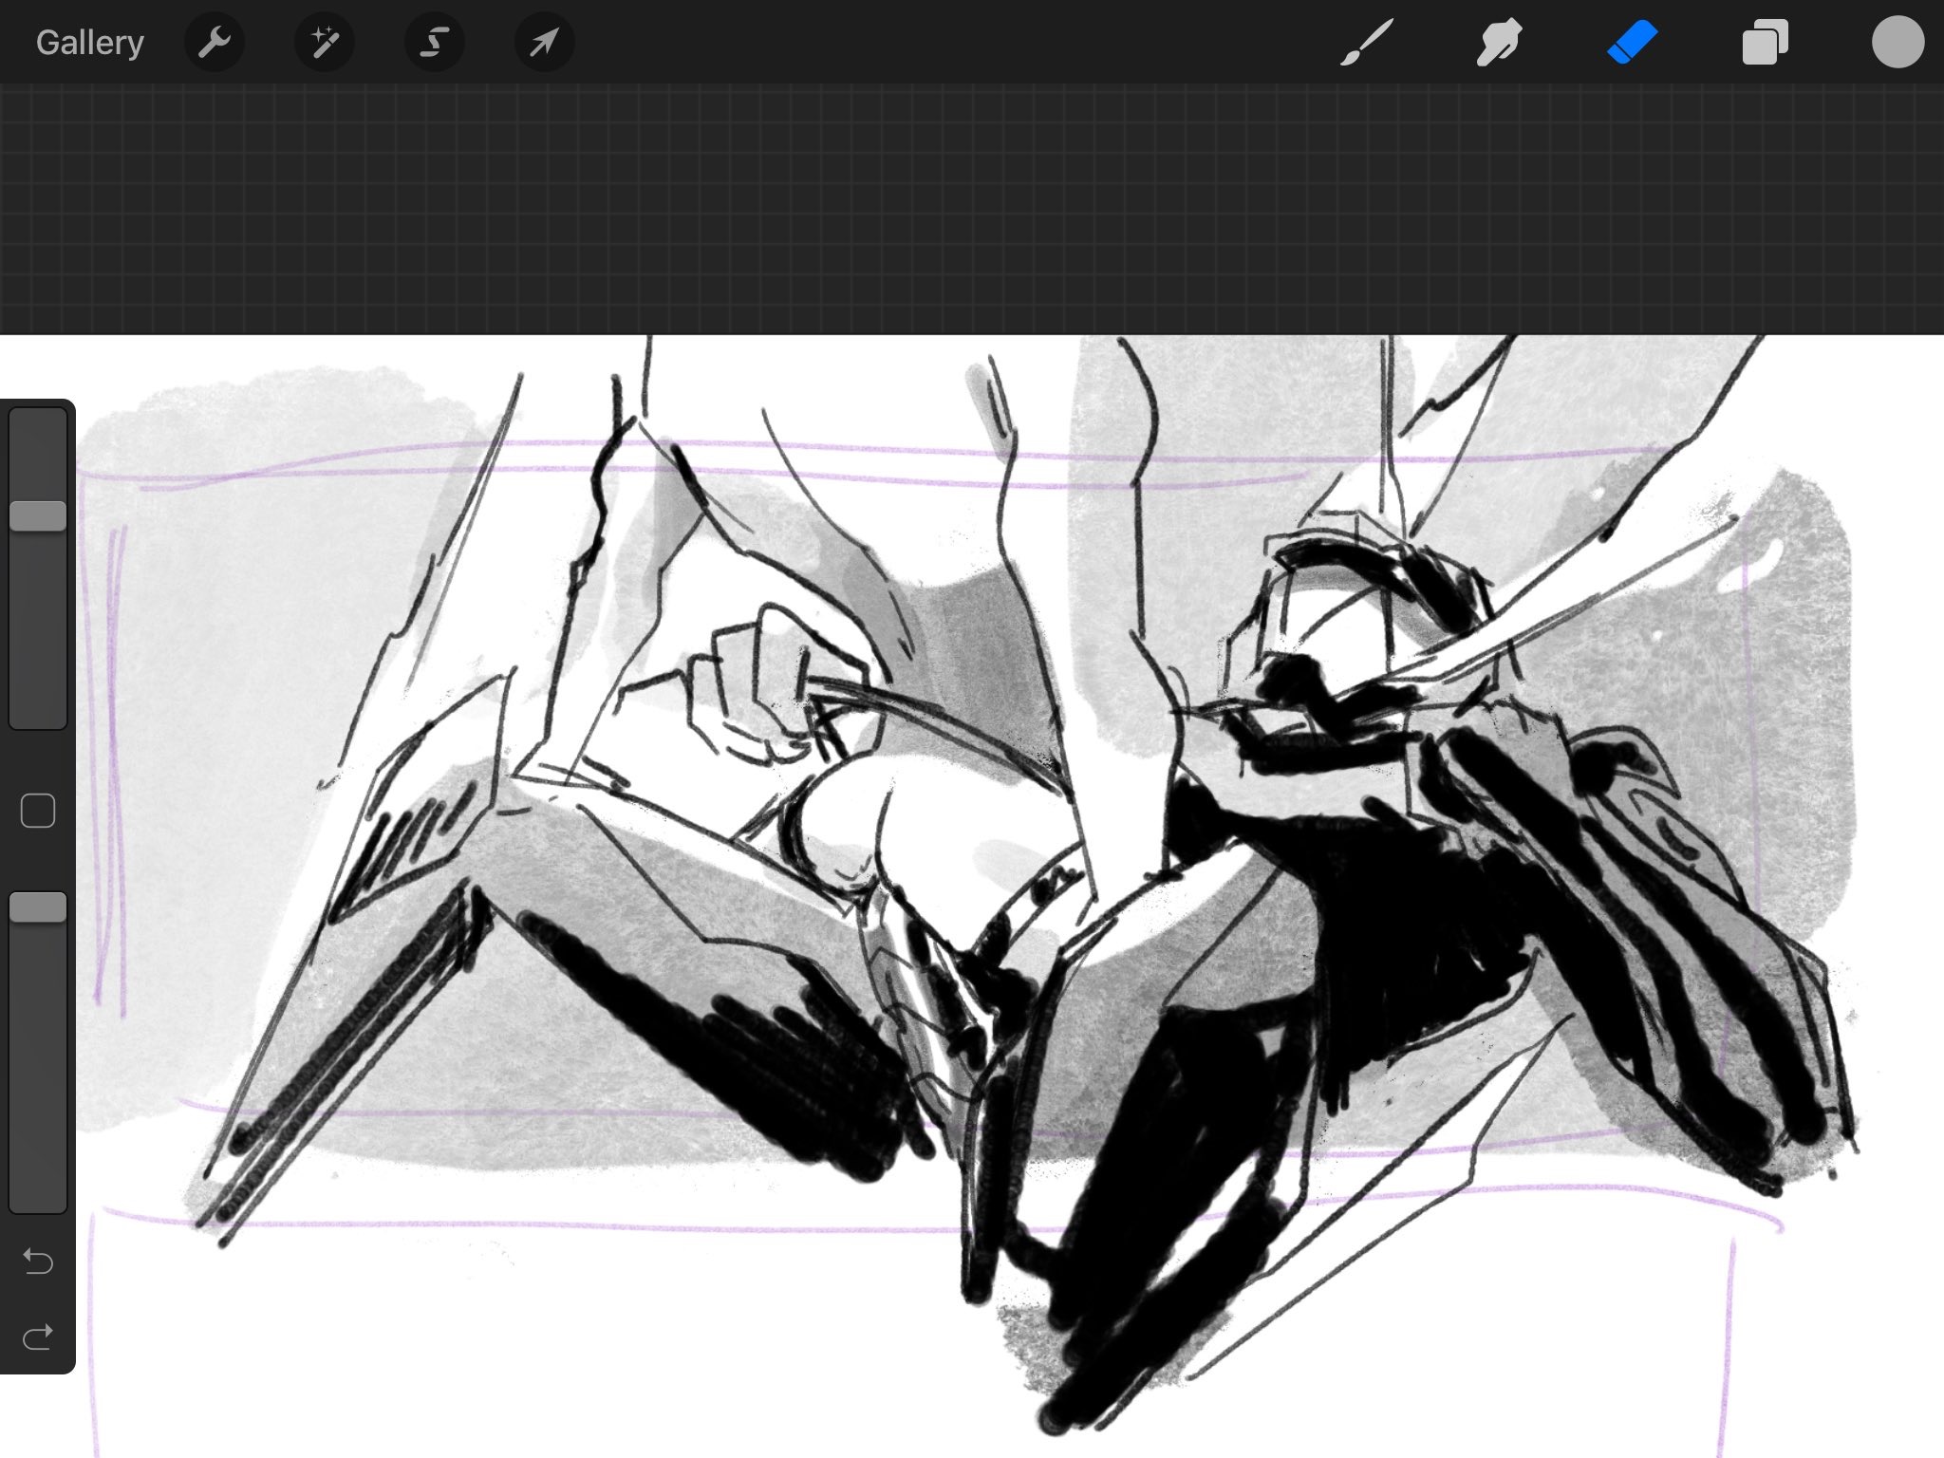Screen dimensions: 1944x1458
Task: Open the Actions wrench menu
Action: (x=215, y=43)
